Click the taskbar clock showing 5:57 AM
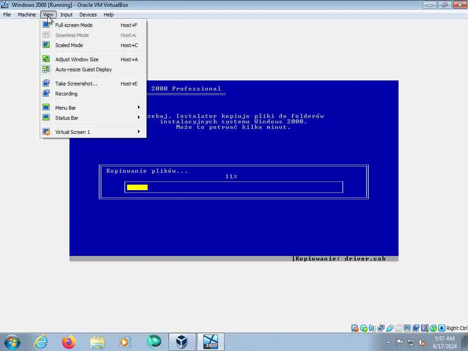 pos(445,342)
